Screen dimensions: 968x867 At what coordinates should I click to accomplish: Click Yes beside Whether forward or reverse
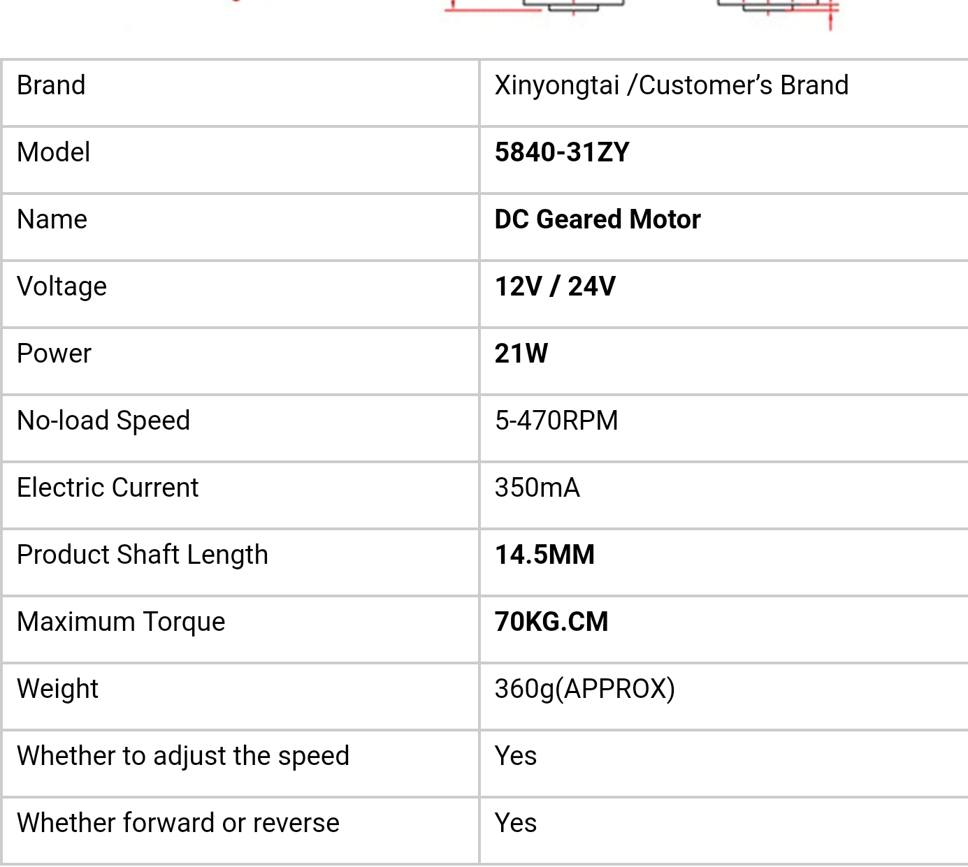tap(516, 823)
